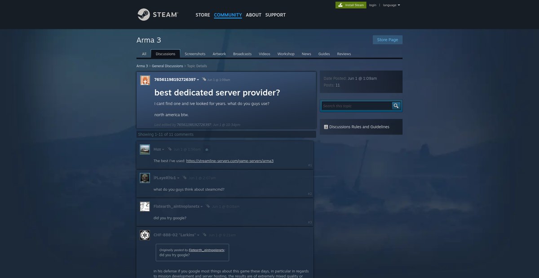This screenshot has height=278, width=539.
Task: Open the streamline-servers.com link
Action: click(x=230, y=161)
